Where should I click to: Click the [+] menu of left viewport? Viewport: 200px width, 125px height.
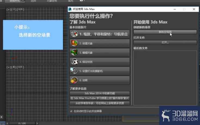coord(9,67)
